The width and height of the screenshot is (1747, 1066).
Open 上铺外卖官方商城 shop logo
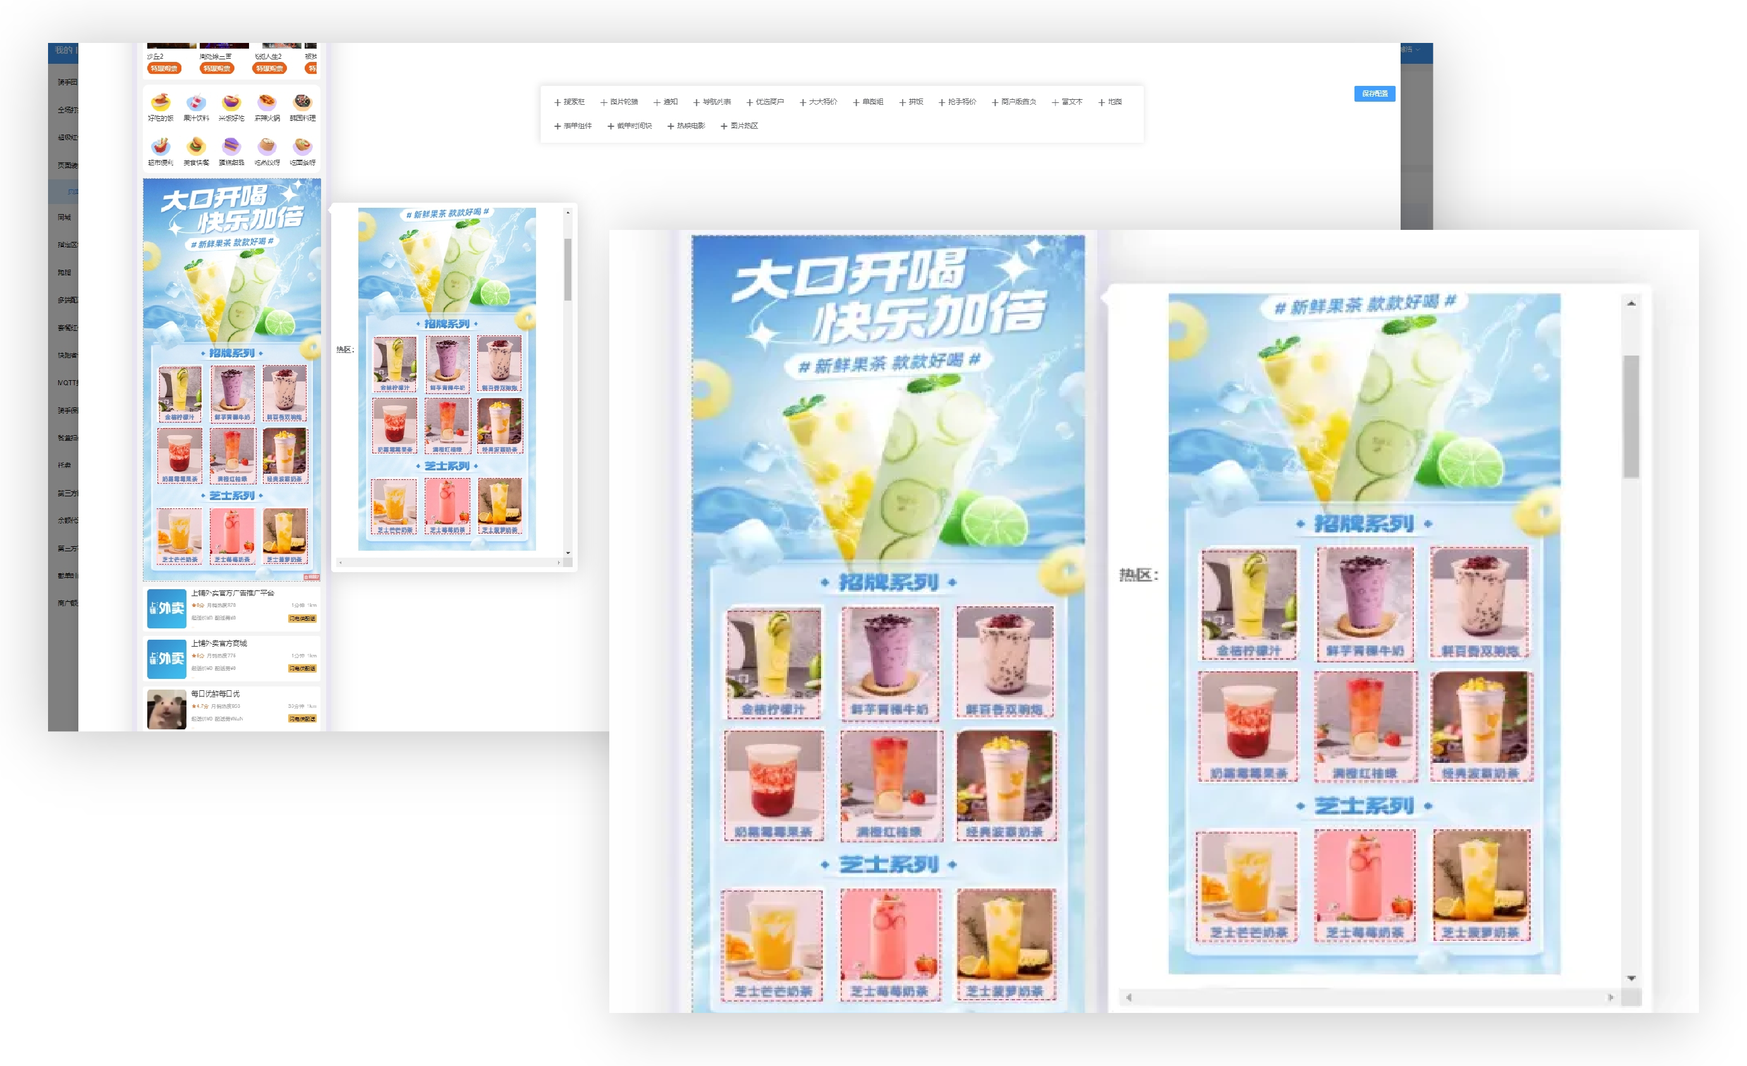[x=167, y=659]
